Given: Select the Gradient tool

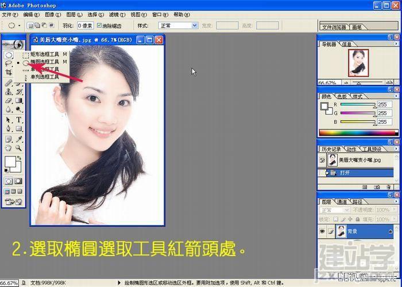Looking at the screenshot, I should 19,100.
